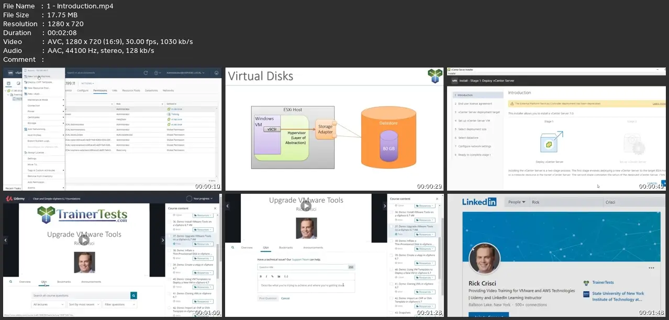669x320 pixels.
Task: Switch to the Datastores tab in vSphere
Action: point(151,91)
